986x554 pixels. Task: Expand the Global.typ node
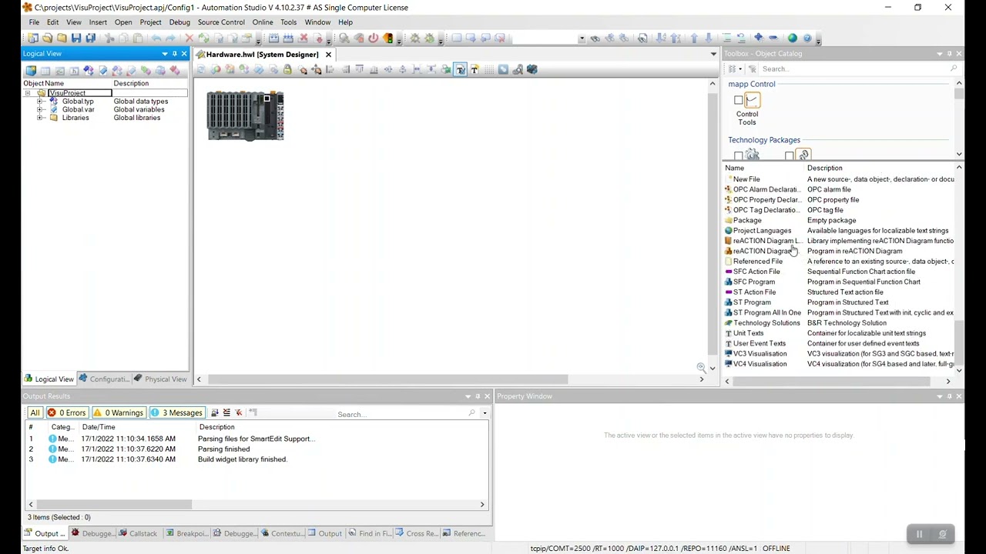(x=40, y=102)
